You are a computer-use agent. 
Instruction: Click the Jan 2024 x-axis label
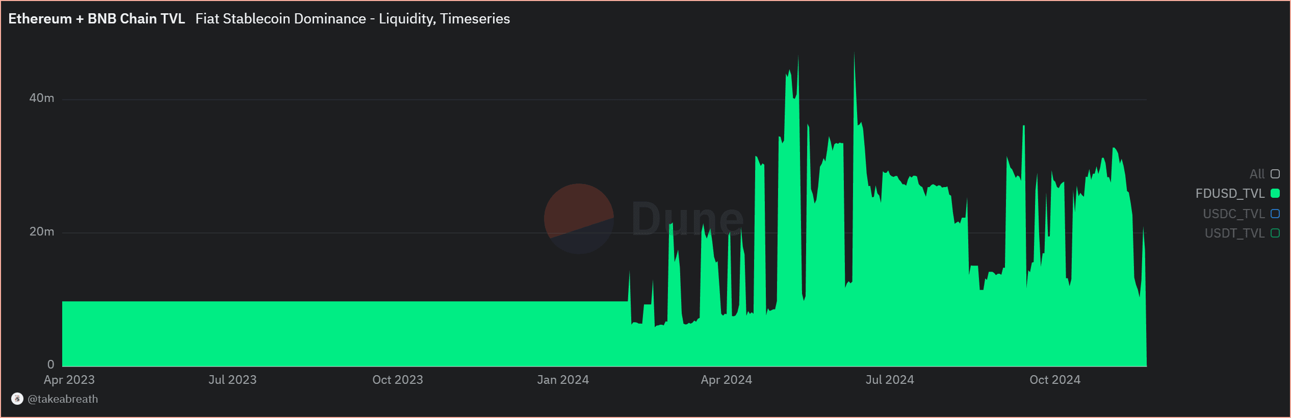pyautogui.click(x=563, y=380)
